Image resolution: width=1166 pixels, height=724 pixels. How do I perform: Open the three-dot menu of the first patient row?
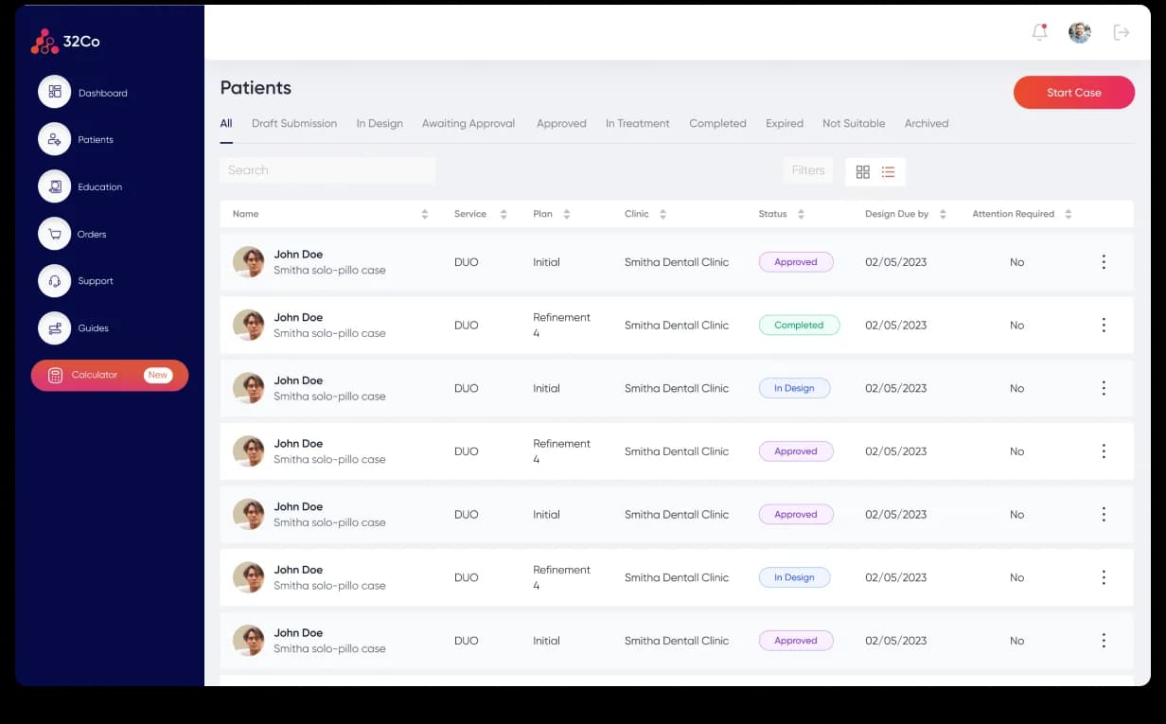pos(1104,262)
